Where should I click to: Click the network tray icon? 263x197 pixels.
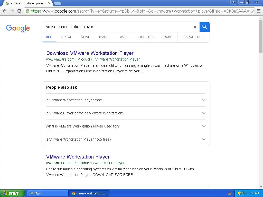[x=244, y=193]
